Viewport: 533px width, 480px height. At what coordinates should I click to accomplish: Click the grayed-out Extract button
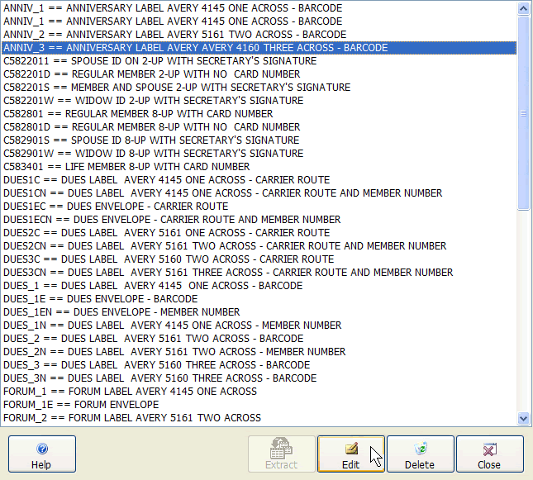point(282,454)
